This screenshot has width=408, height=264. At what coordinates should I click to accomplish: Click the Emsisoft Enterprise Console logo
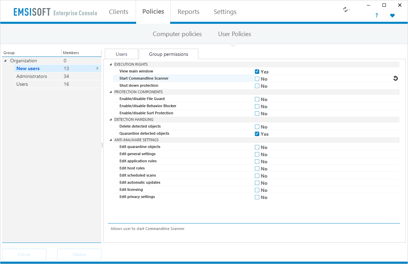coord(55,12)
